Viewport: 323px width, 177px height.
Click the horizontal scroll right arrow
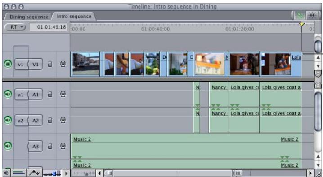pyautogui.click(x=310, y=173)
